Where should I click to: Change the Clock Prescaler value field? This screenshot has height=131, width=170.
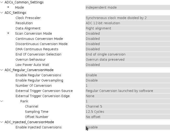[x=127, y=18]
